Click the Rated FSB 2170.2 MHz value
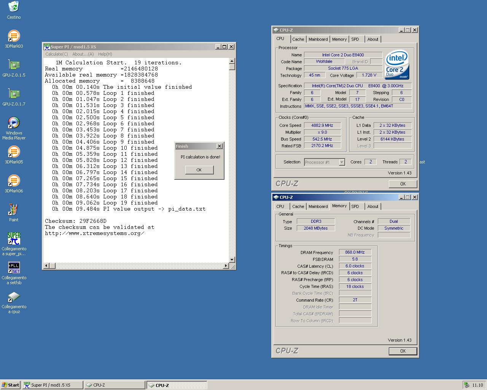Screen dimensions: 487x390 pyautogui.click(x=322, y=146)
